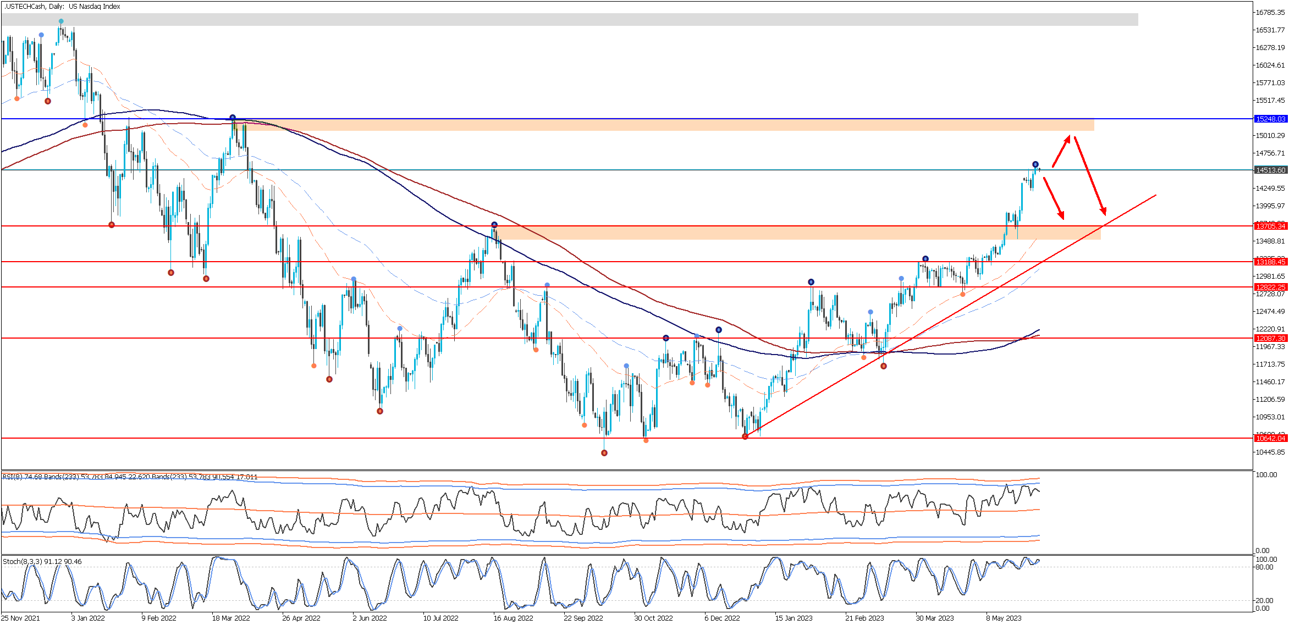The height and width of the screenshot is (625, 1295).
Task: Click the swing high marker at latest candle
Action: coord(1035,164)
